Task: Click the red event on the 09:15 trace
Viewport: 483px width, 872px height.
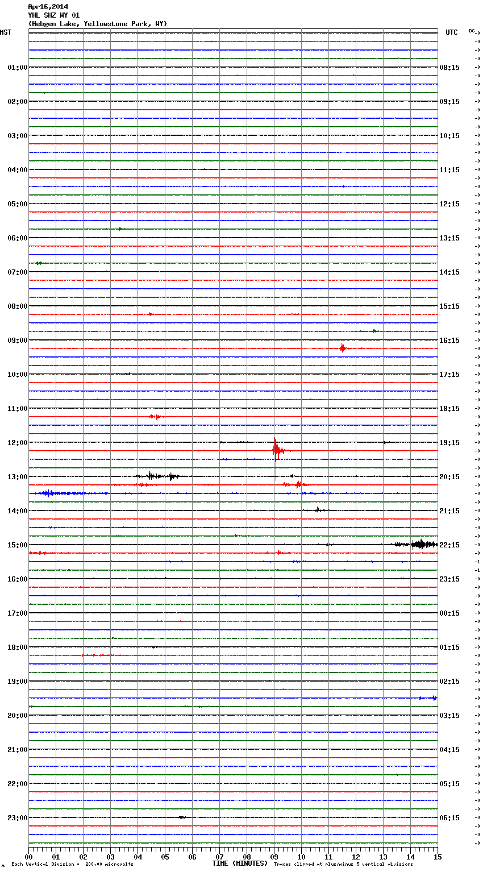Action: pos(342,348)
